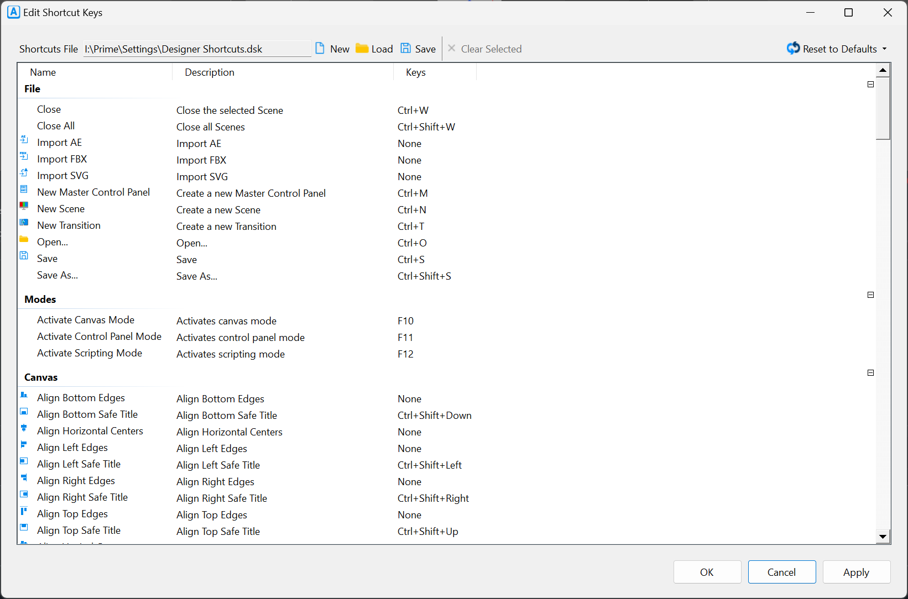Image resolution: width=908 pixels, height=599 pixels.
Task: Click the Align Horizontal Centers icon
Action: (24, 428)
